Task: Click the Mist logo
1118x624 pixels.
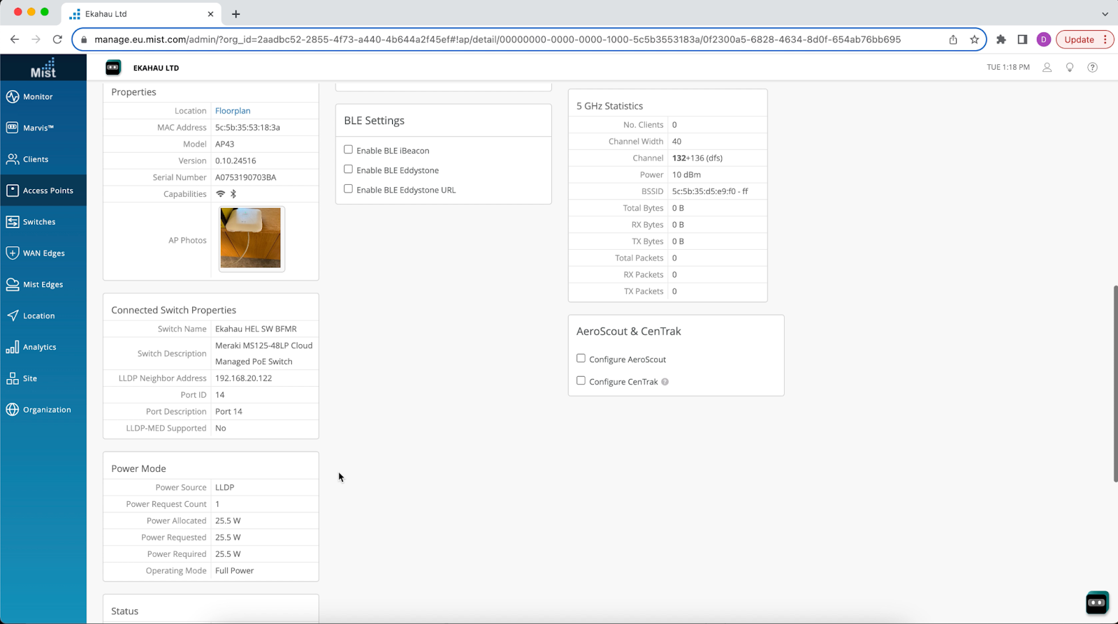Action: 43,68
